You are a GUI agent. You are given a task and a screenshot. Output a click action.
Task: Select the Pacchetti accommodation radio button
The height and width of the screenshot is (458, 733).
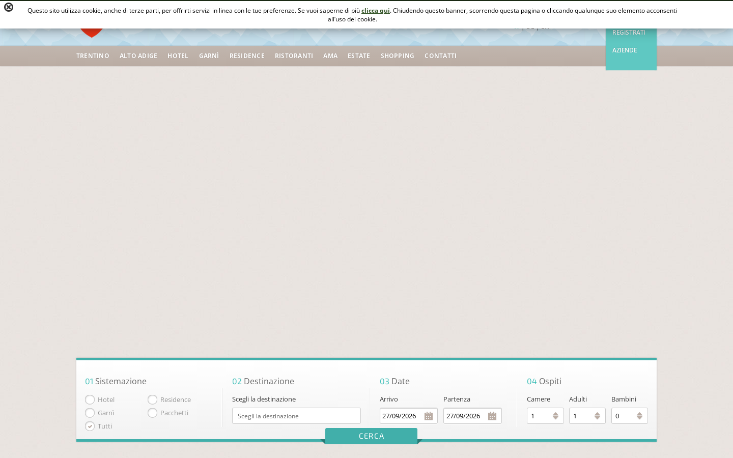pyautogui.click(x=152, y=413)
